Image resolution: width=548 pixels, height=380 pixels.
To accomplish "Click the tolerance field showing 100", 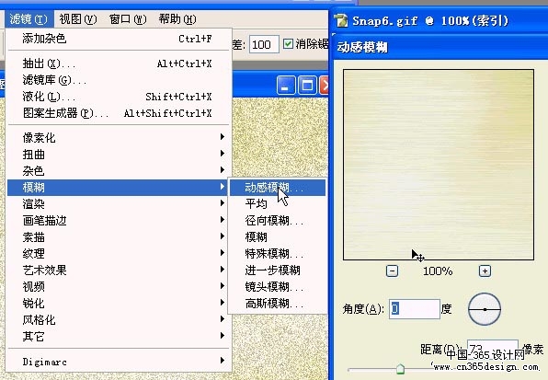I will (264, 44).
